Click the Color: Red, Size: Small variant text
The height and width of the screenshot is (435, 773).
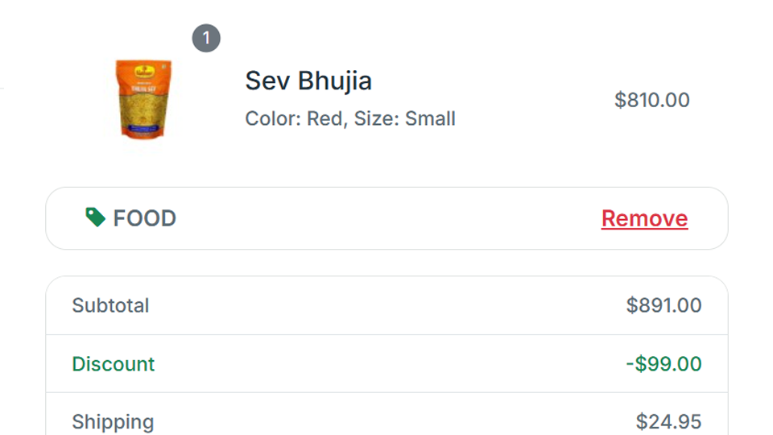click(350, 119)
